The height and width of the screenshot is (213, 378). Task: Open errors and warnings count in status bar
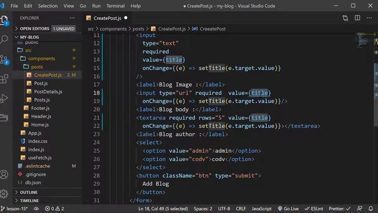tap(54, 208)
